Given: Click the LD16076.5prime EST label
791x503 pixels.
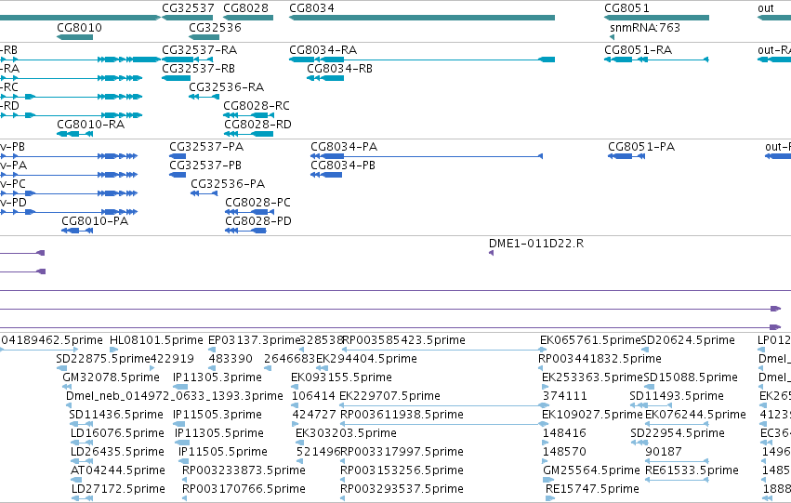Looking at the screenshot, I should tap(117, 434).
